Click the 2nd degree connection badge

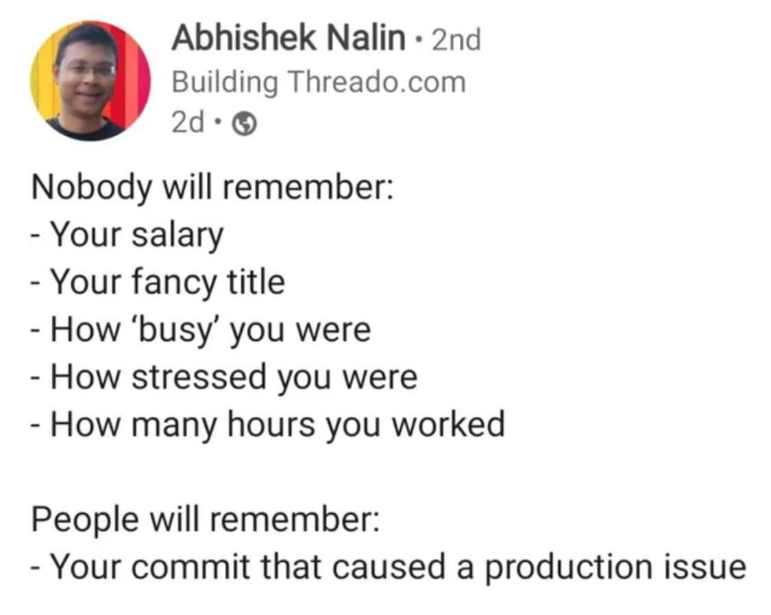point(457,40)
